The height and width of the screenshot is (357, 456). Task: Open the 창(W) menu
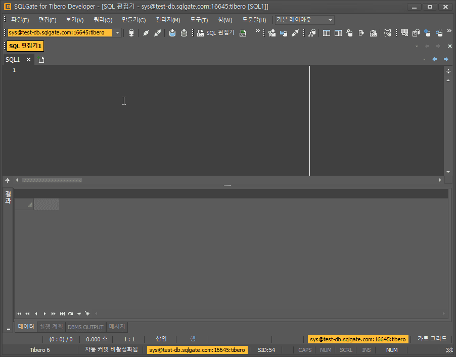pos(225,20)
